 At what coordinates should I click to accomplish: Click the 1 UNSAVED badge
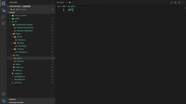point(26,6)
